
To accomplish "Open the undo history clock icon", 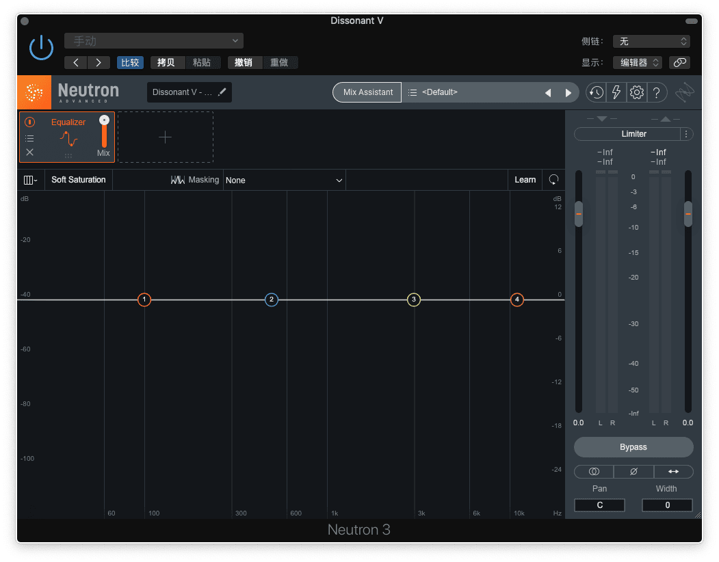I will pos(596,92).
